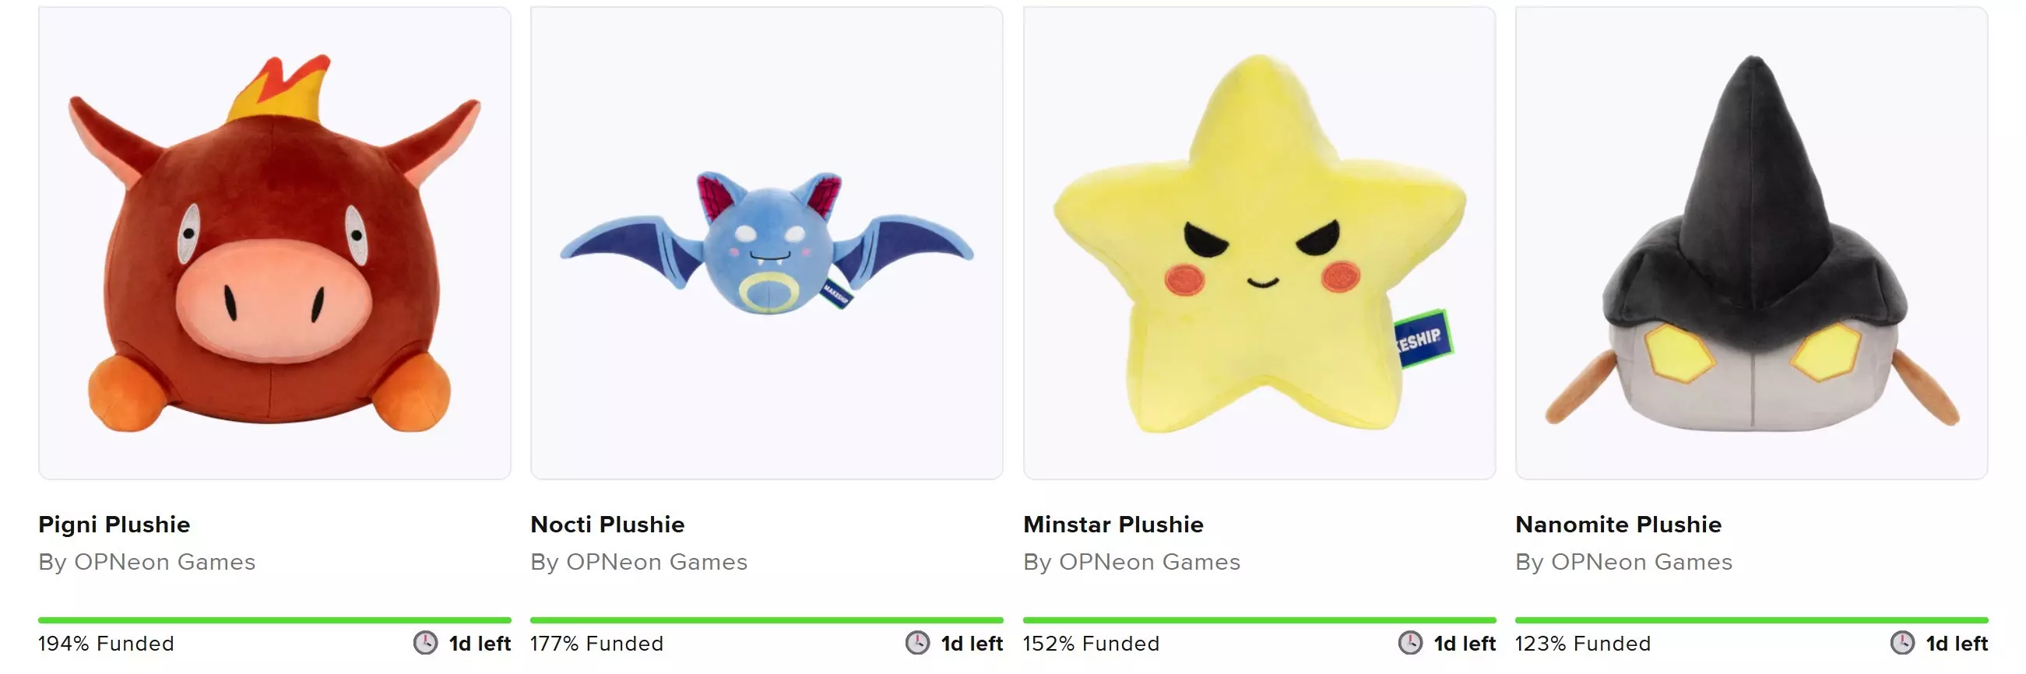The image size is (2026, 674).
Task: Click the Nocti Plushie title link
Action: [x=607, y=524]
